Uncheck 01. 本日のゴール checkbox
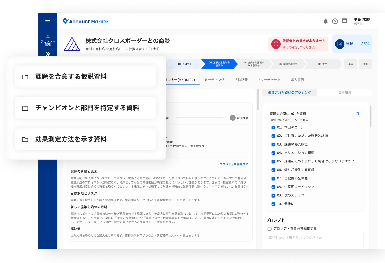Viewport: 385px width, 263px height. (x=273, y=127)
